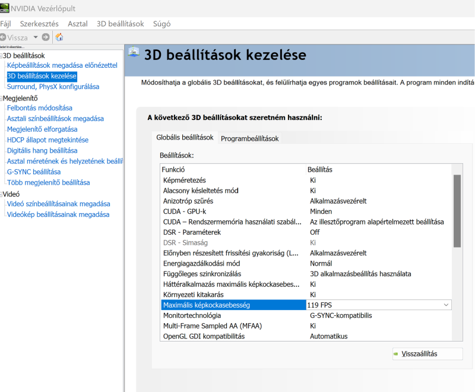Click the 3D settings header icon
The image size is (475, 392).
(134, 52)
